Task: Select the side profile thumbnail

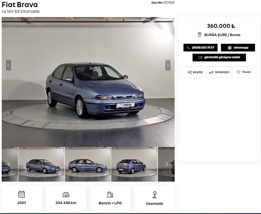Action: click(x=88, y=164)
